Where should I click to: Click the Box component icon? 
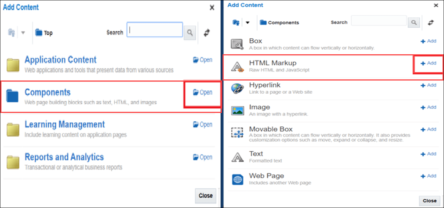pyautogui.click(x=237, y=44)
